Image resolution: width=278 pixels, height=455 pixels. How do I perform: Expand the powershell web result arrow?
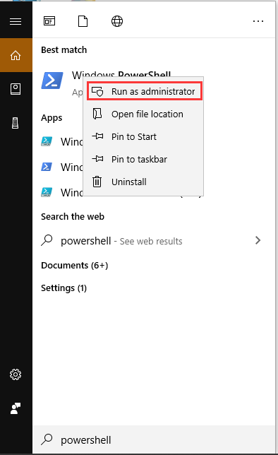pos(258,240)
